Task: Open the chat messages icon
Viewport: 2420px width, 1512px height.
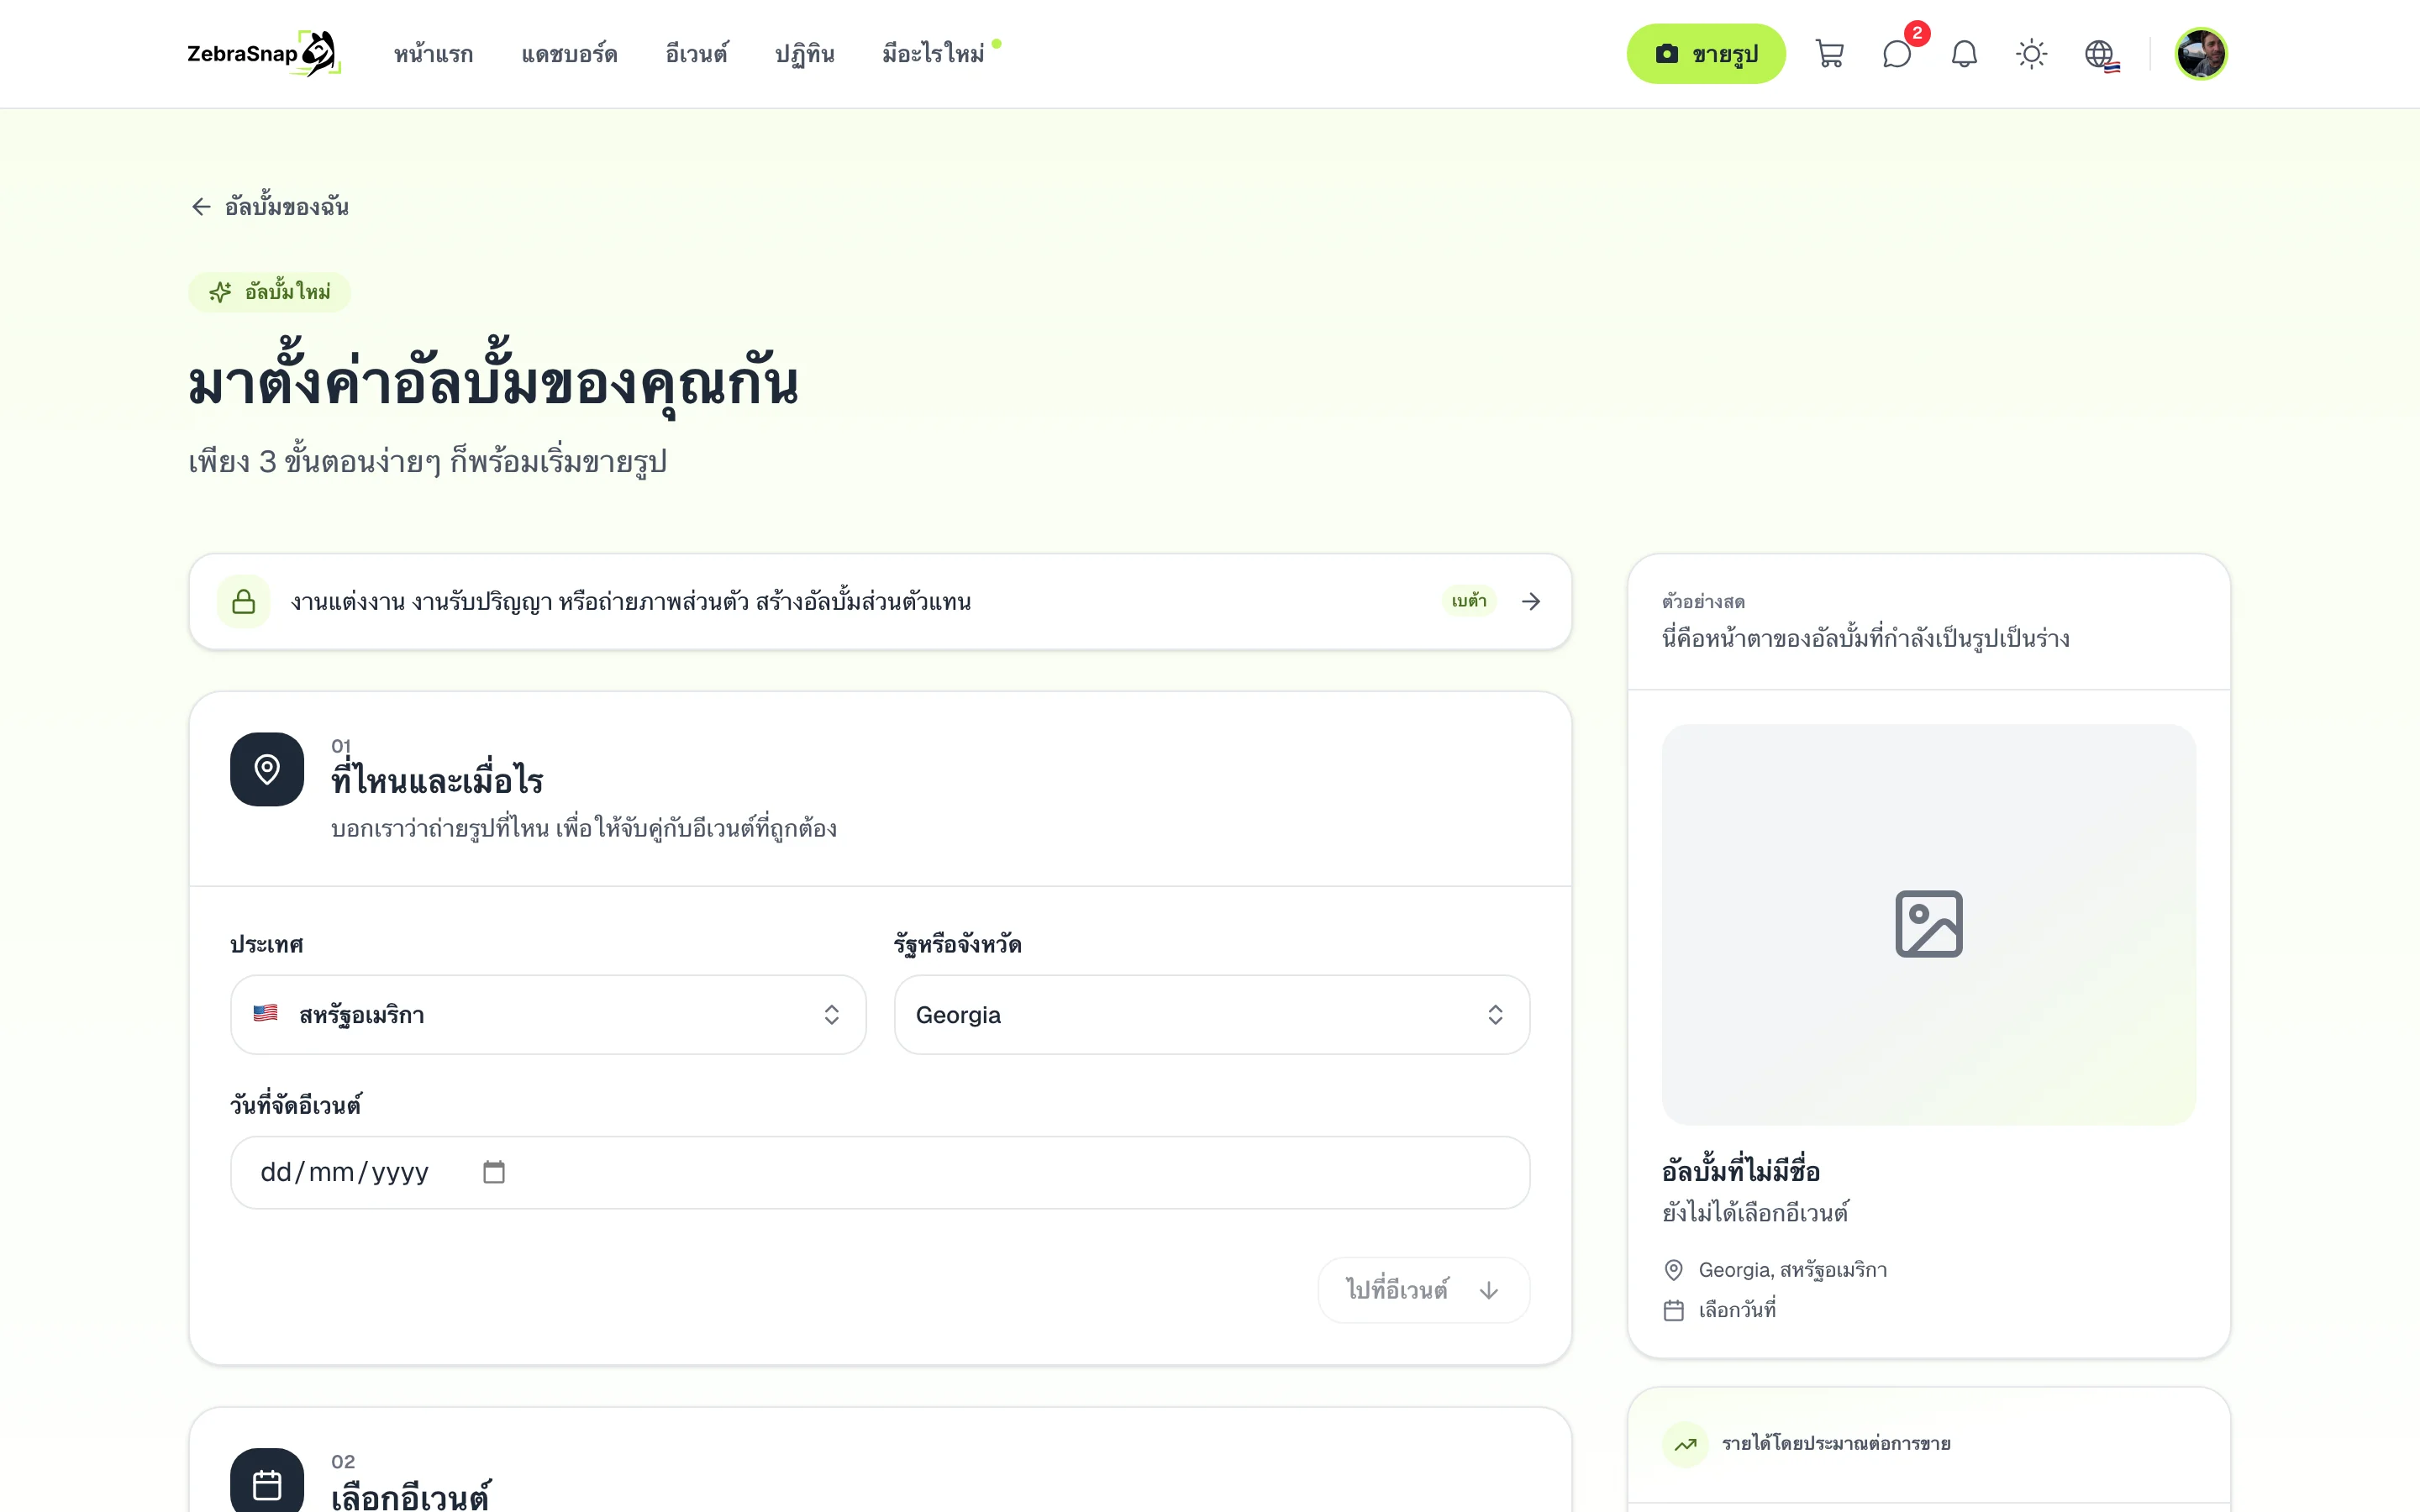Action: pyautogui.click(x=1896, y=54)
